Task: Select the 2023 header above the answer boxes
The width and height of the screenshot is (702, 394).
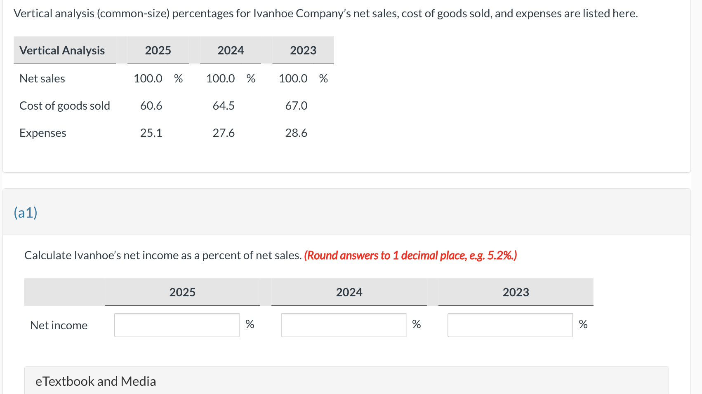Action: 516,292
